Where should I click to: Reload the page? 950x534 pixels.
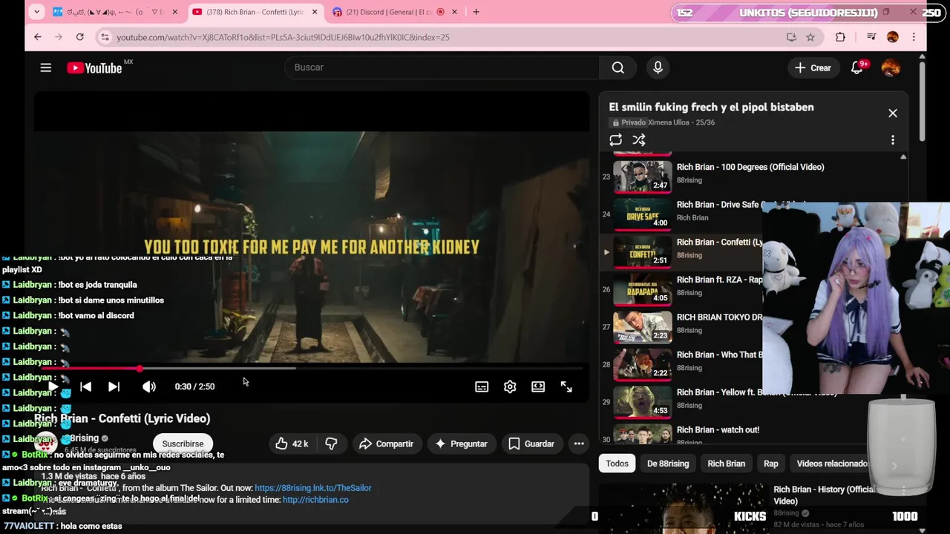79,37
